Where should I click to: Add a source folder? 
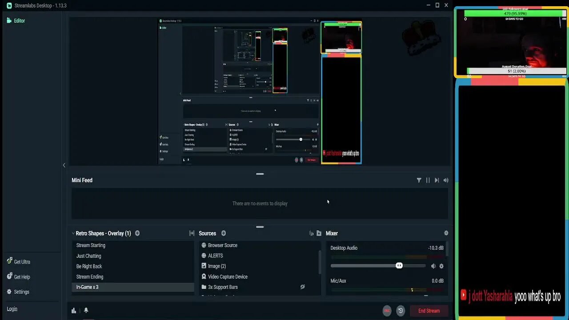[x=319, y=233]
